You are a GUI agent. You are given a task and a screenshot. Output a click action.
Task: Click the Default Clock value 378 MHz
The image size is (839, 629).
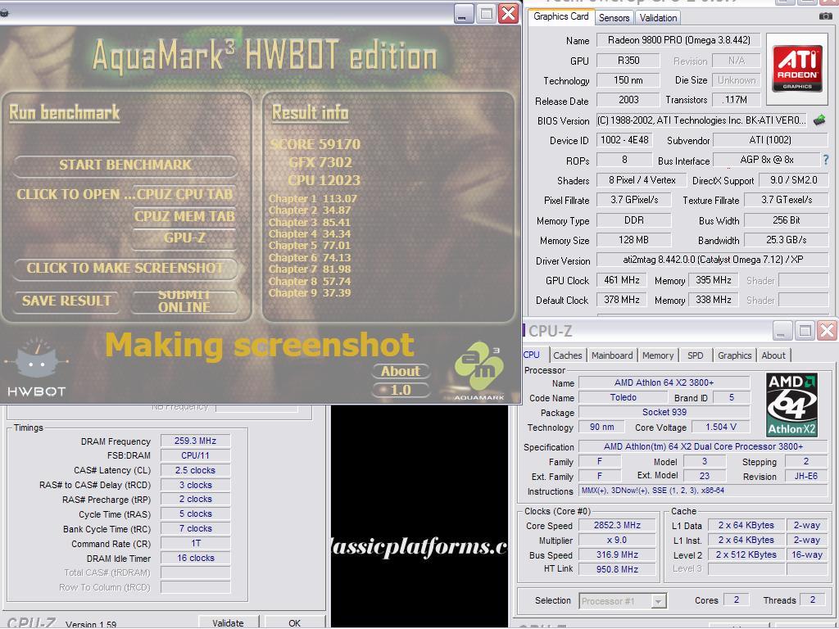(x=622, y=300)
